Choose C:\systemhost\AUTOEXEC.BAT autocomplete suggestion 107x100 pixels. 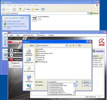coord(60,86)
